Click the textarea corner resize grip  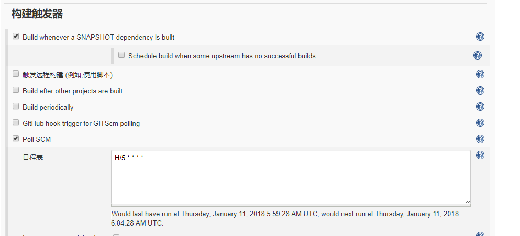[x=467, y=200]
